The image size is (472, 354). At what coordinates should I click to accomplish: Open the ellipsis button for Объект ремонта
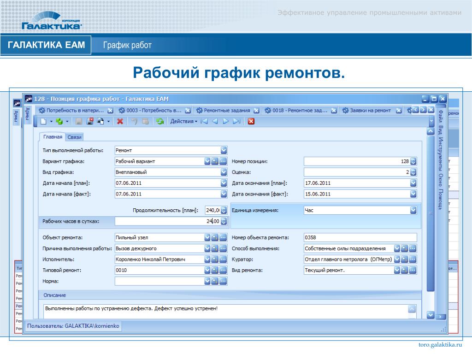(223, 237)
